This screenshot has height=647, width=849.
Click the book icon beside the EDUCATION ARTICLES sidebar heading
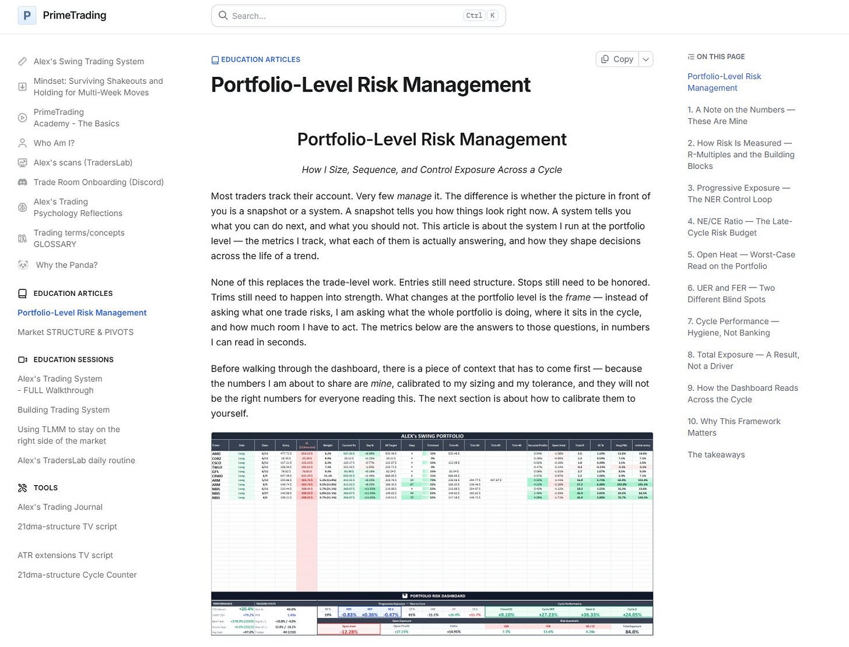tap(22, 294)
